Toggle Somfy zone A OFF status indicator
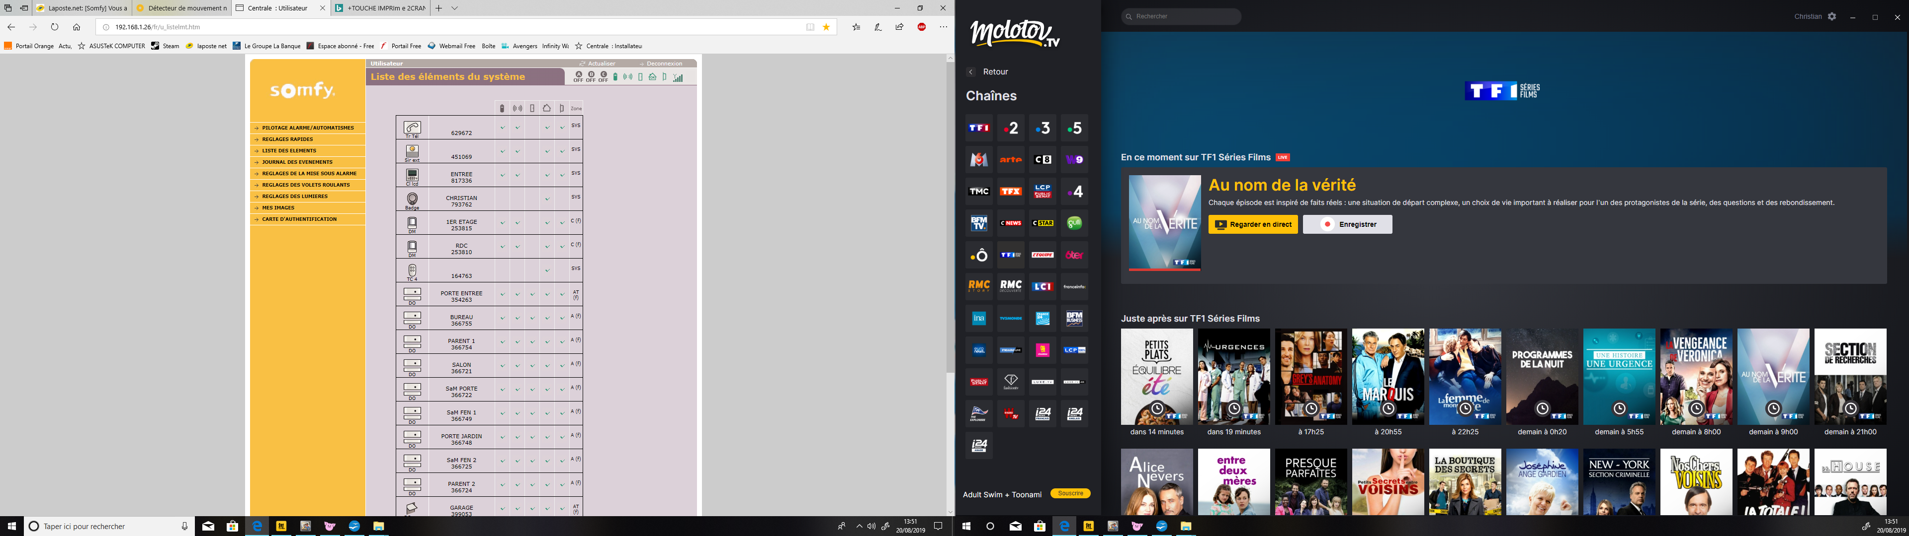Viewport: 1909px width, 536px height. 579,76
